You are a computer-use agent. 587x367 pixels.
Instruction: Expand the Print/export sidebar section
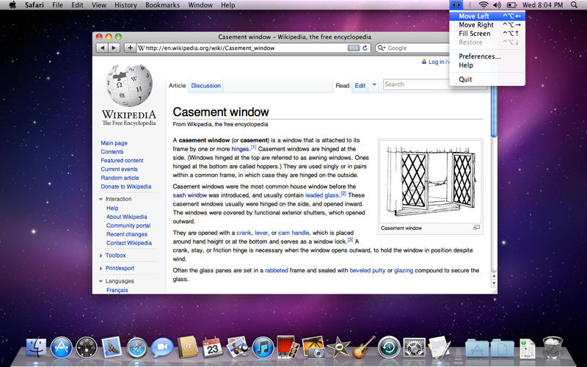point(101,268)
